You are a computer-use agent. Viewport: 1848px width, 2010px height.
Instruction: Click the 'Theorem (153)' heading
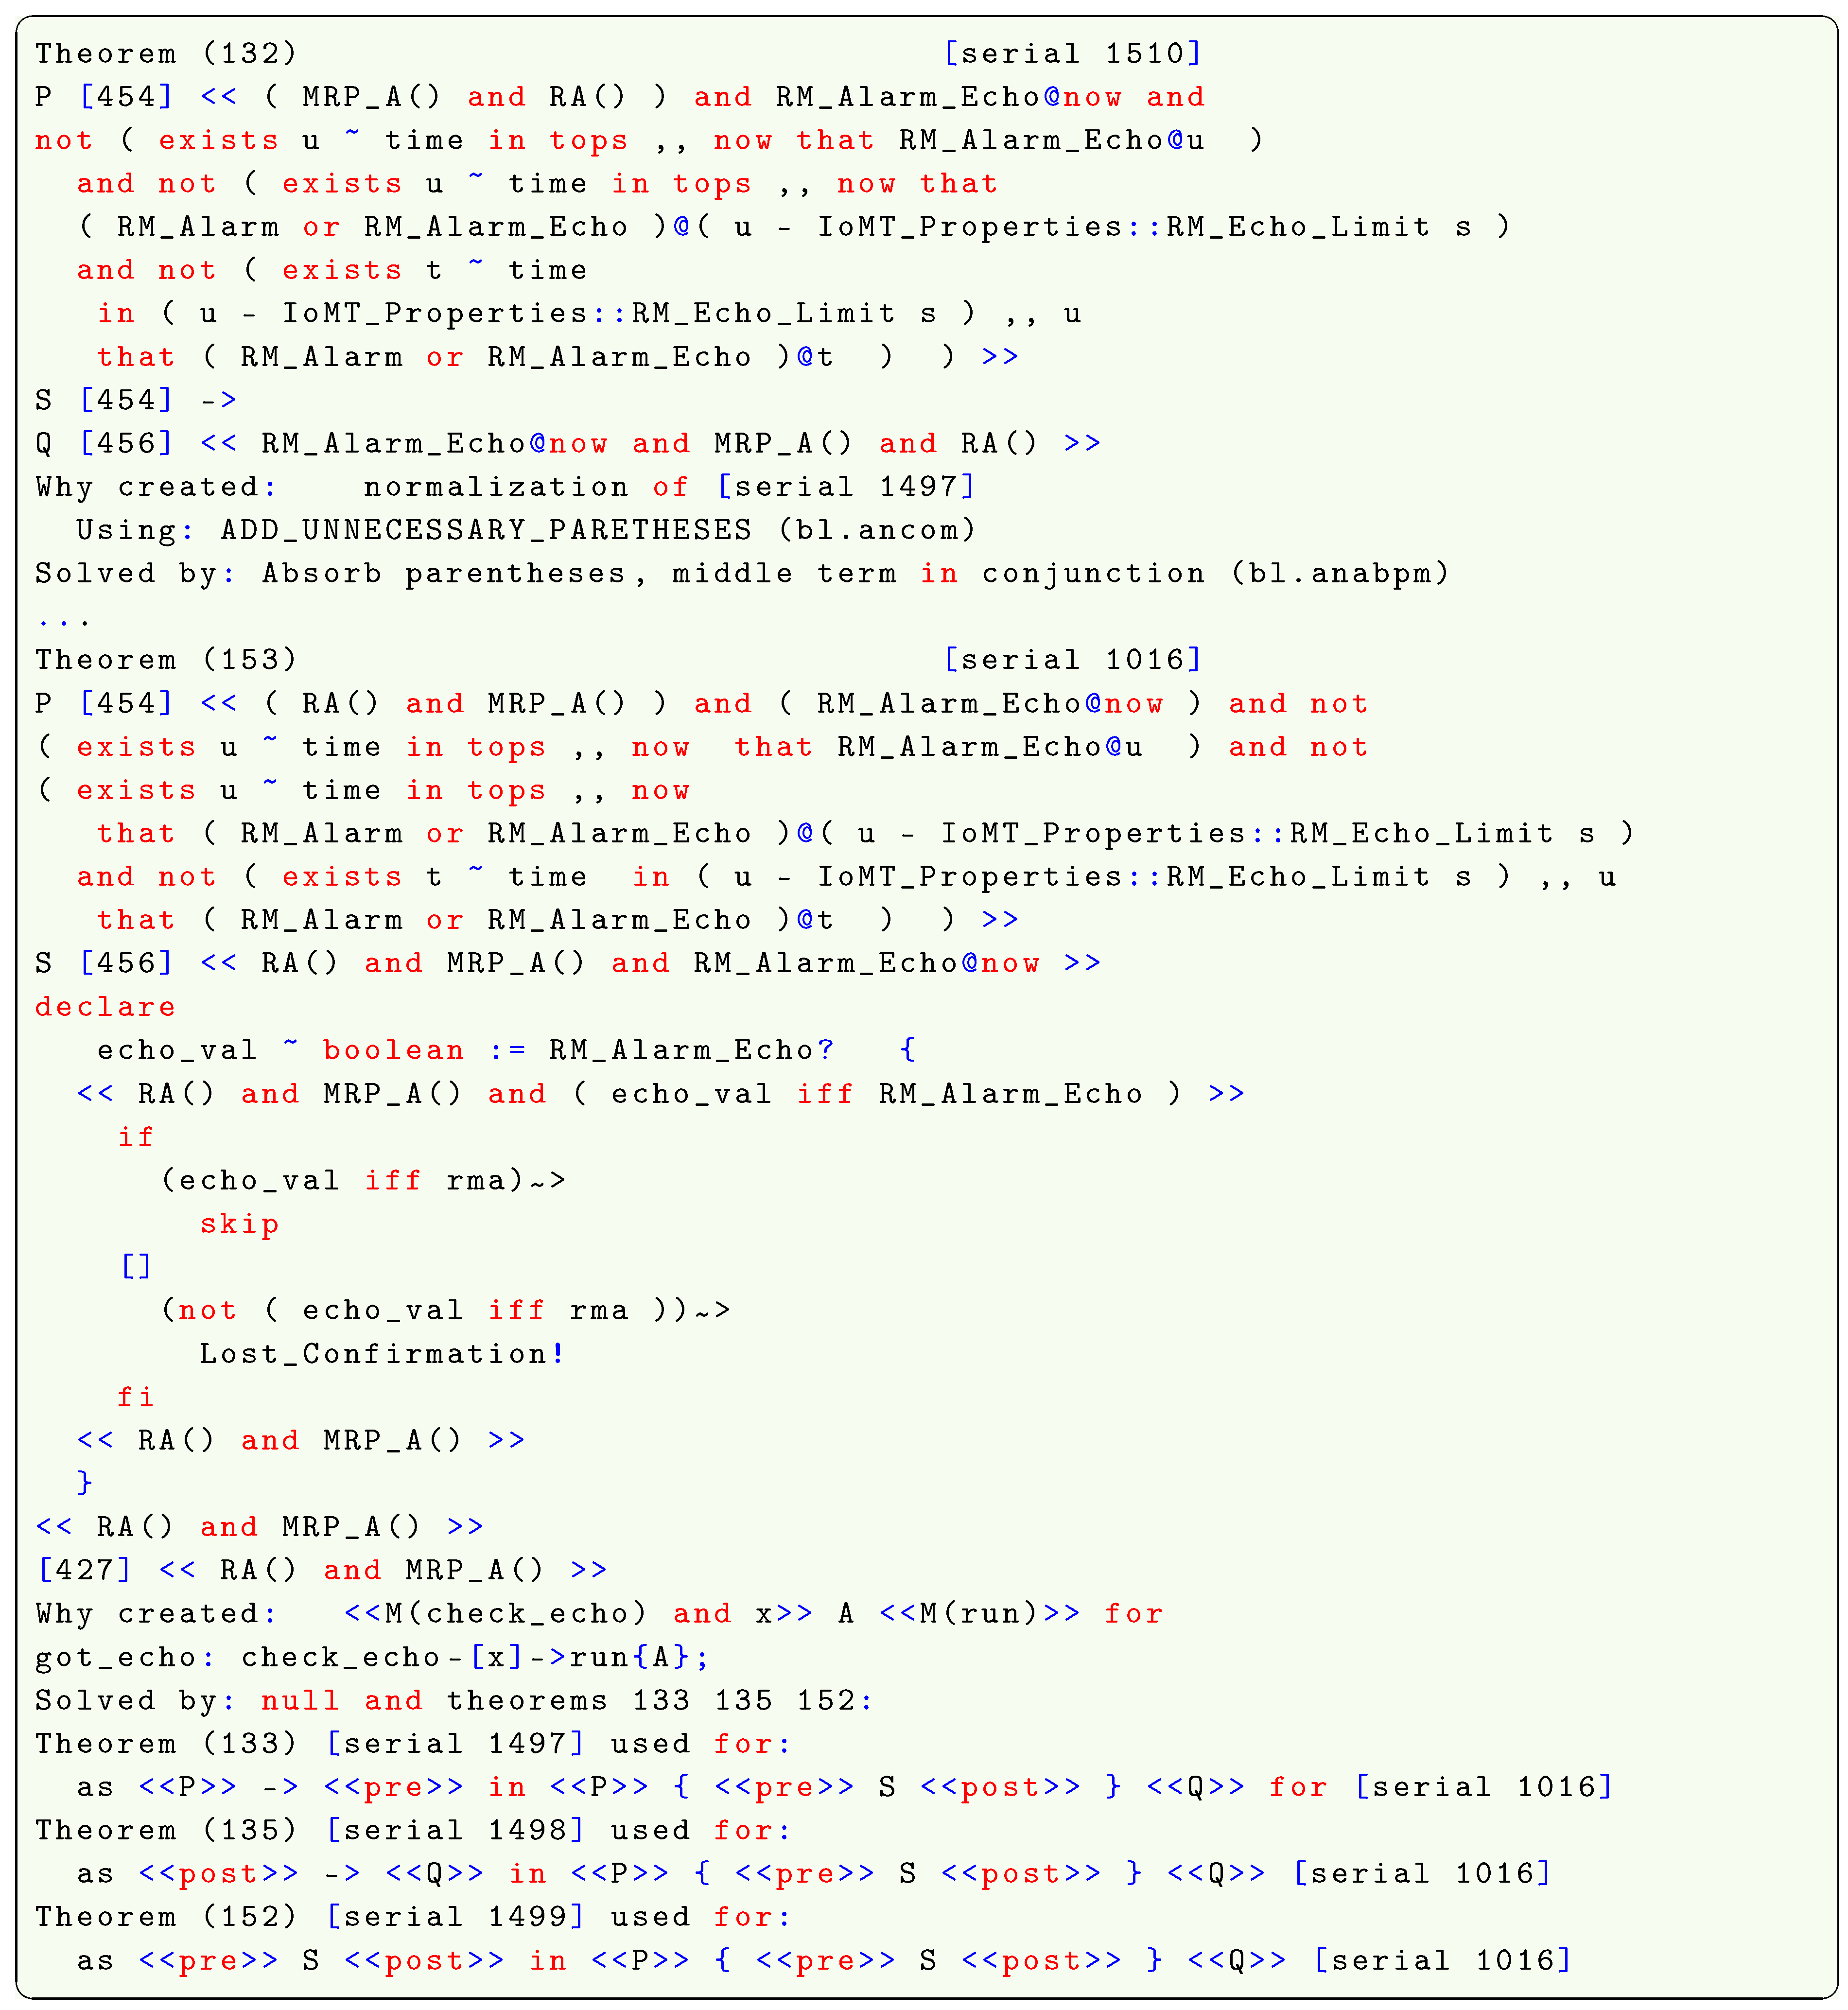(x=166, y=660)
